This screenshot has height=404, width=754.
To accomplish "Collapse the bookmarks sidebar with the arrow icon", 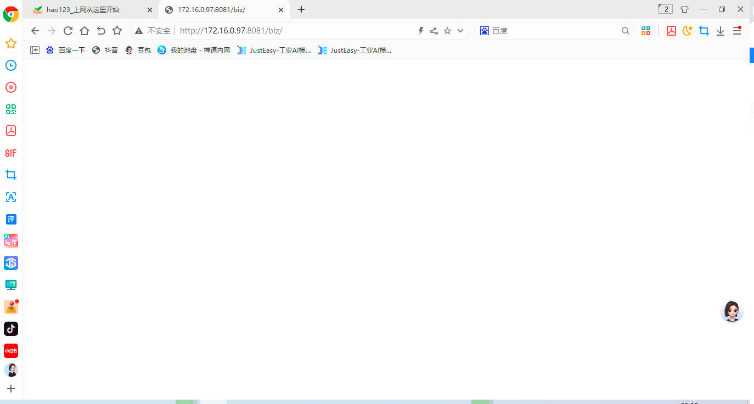I will coord(35,50).
